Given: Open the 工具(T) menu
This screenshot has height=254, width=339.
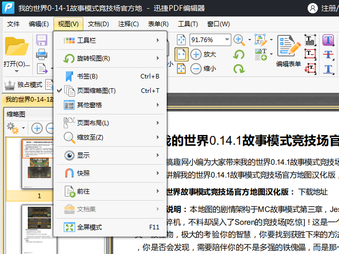Looking at the screenshot, I should pyautogui.click(x=188, y=24).
